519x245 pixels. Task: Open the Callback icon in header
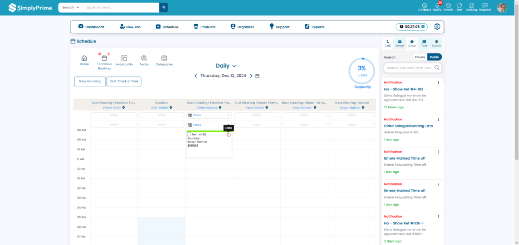(x=424, y=7)
